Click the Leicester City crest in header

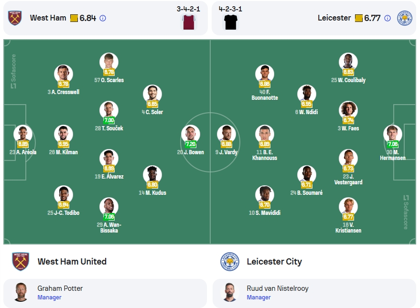pos(404,18)
